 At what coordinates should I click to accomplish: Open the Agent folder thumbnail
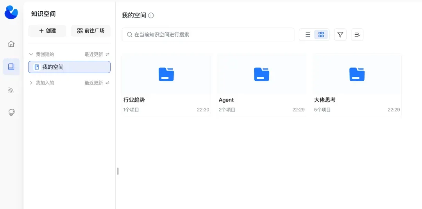pos(261,74)
